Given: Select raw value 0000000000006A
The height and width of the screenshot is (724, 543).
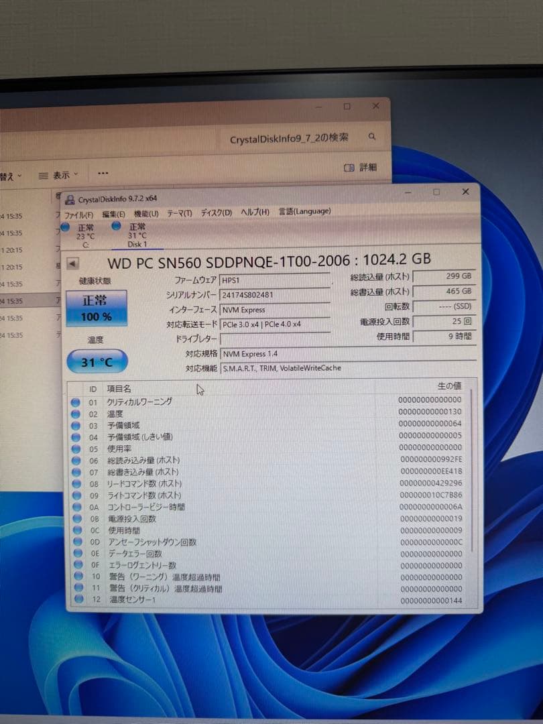Looking at the screenshot, I should [431, 507].
